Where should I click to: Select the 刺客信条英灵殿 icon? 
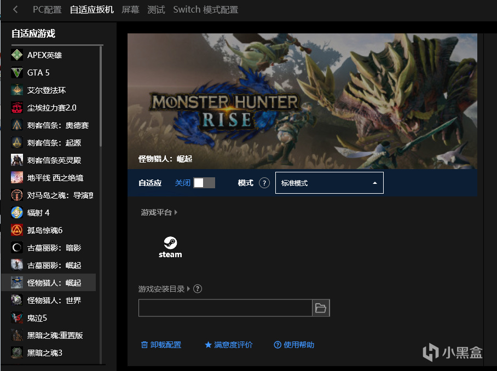point(17,160)
